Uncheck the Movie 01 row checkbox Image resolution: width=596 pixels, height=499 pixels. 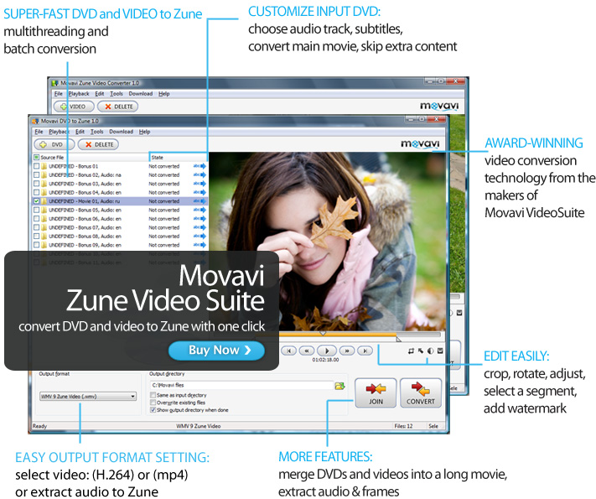(37, 201)
